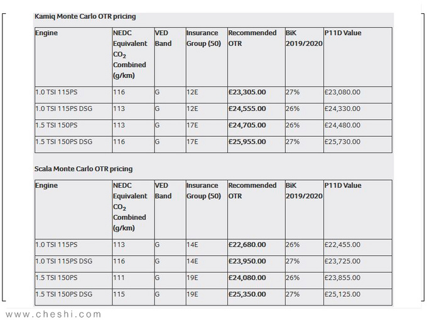
Task: Select Kamiq OTR price £25,955.00
Action: pos(247,142)
